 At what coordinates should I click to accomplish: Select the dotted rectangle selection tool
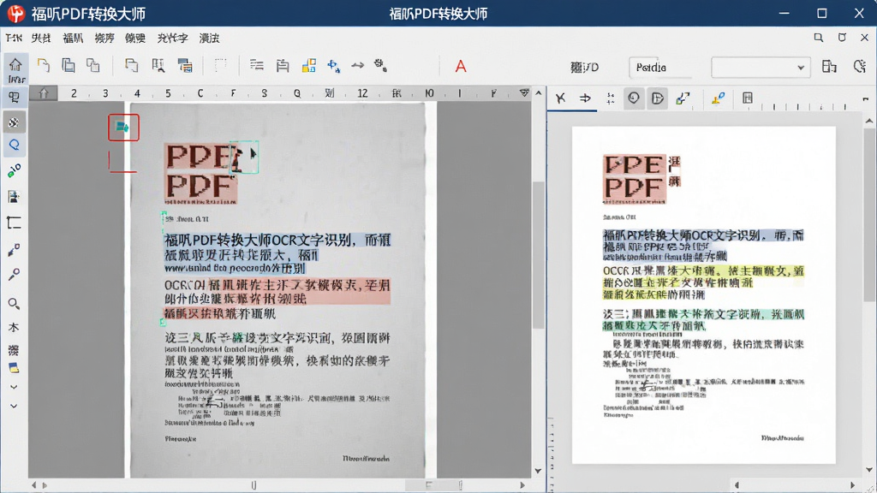pyautogui.click(x=220, y=65)
